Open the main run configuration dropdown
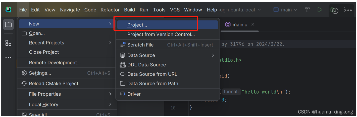The width and height of the screenshot is (357, 117). (x=285, y=10)
